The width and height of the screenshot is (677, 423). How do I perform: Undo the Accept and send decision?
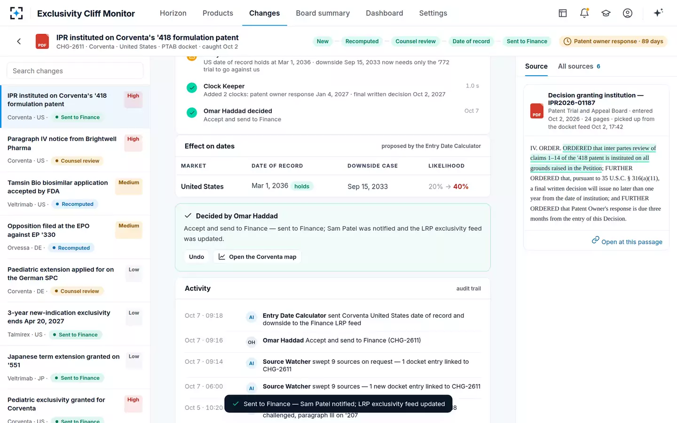(197, 257)
